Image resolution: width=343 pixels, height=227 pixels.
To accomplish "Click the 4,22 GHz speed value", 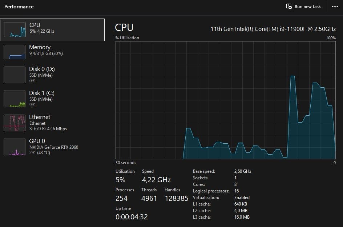I will point(156,180).
